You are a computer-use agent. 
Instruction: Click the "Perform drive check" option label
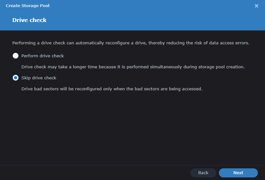(43, 56)
